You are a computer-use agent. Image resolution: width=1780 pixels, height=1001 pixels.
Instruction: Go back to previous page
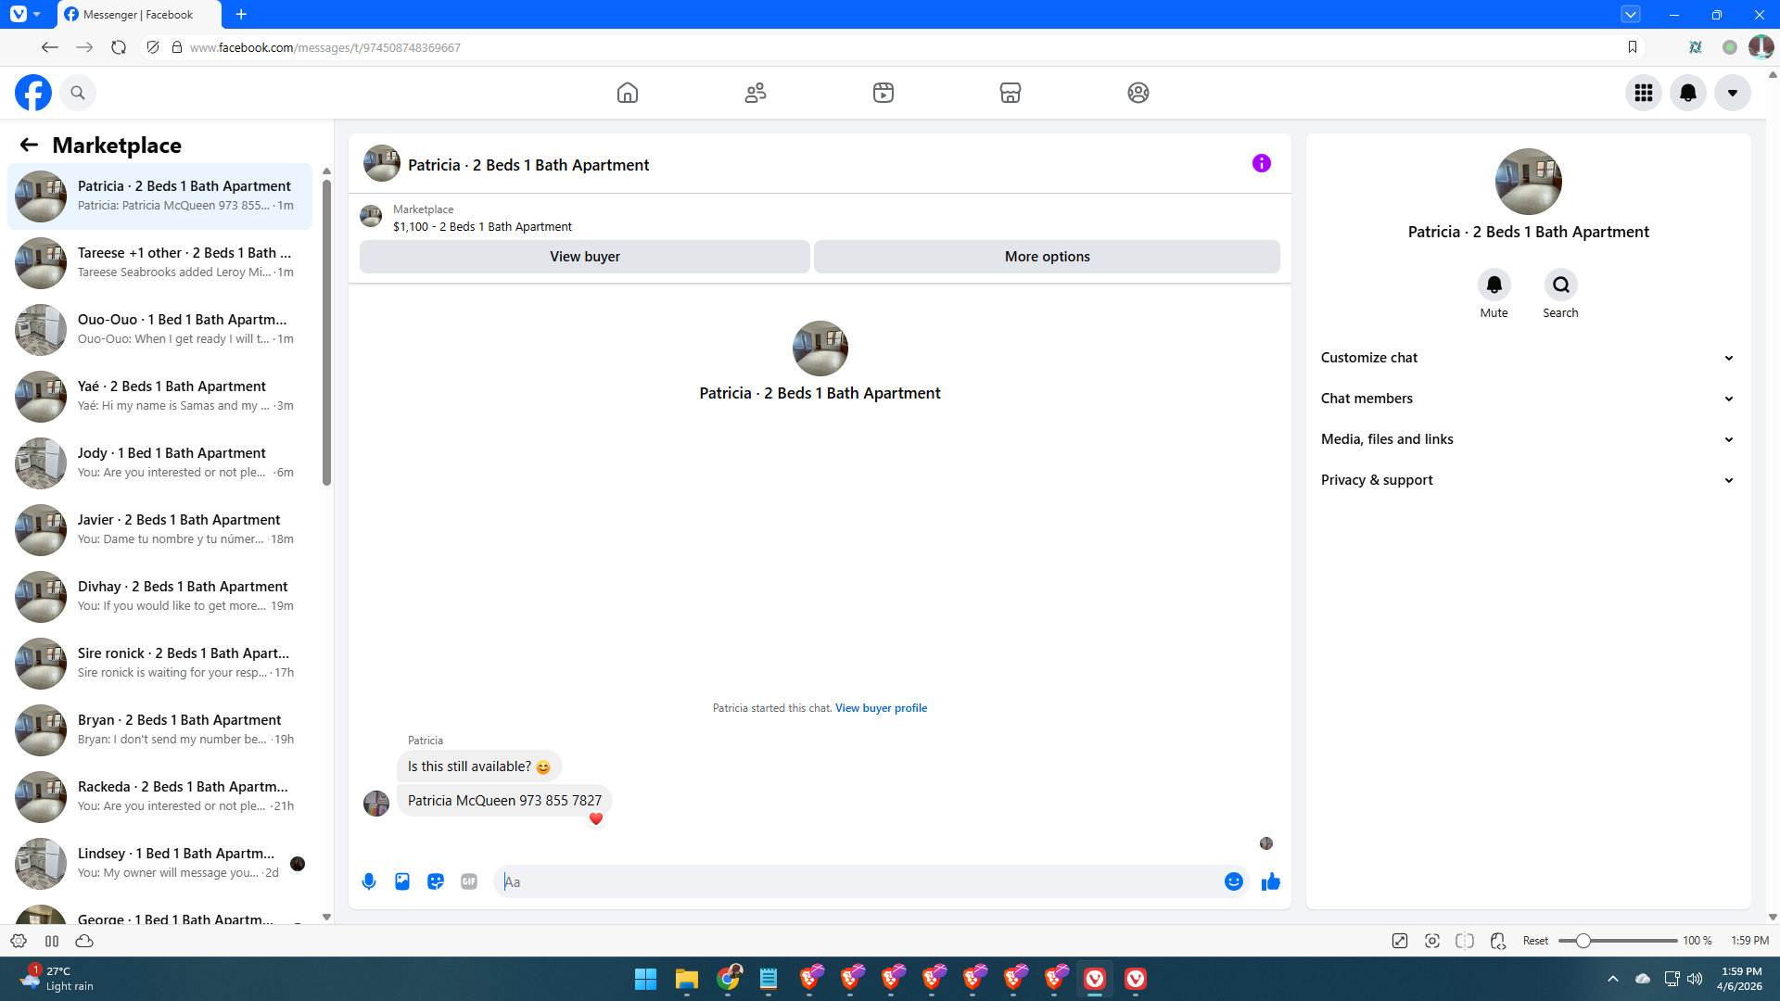tap(50, 47)
